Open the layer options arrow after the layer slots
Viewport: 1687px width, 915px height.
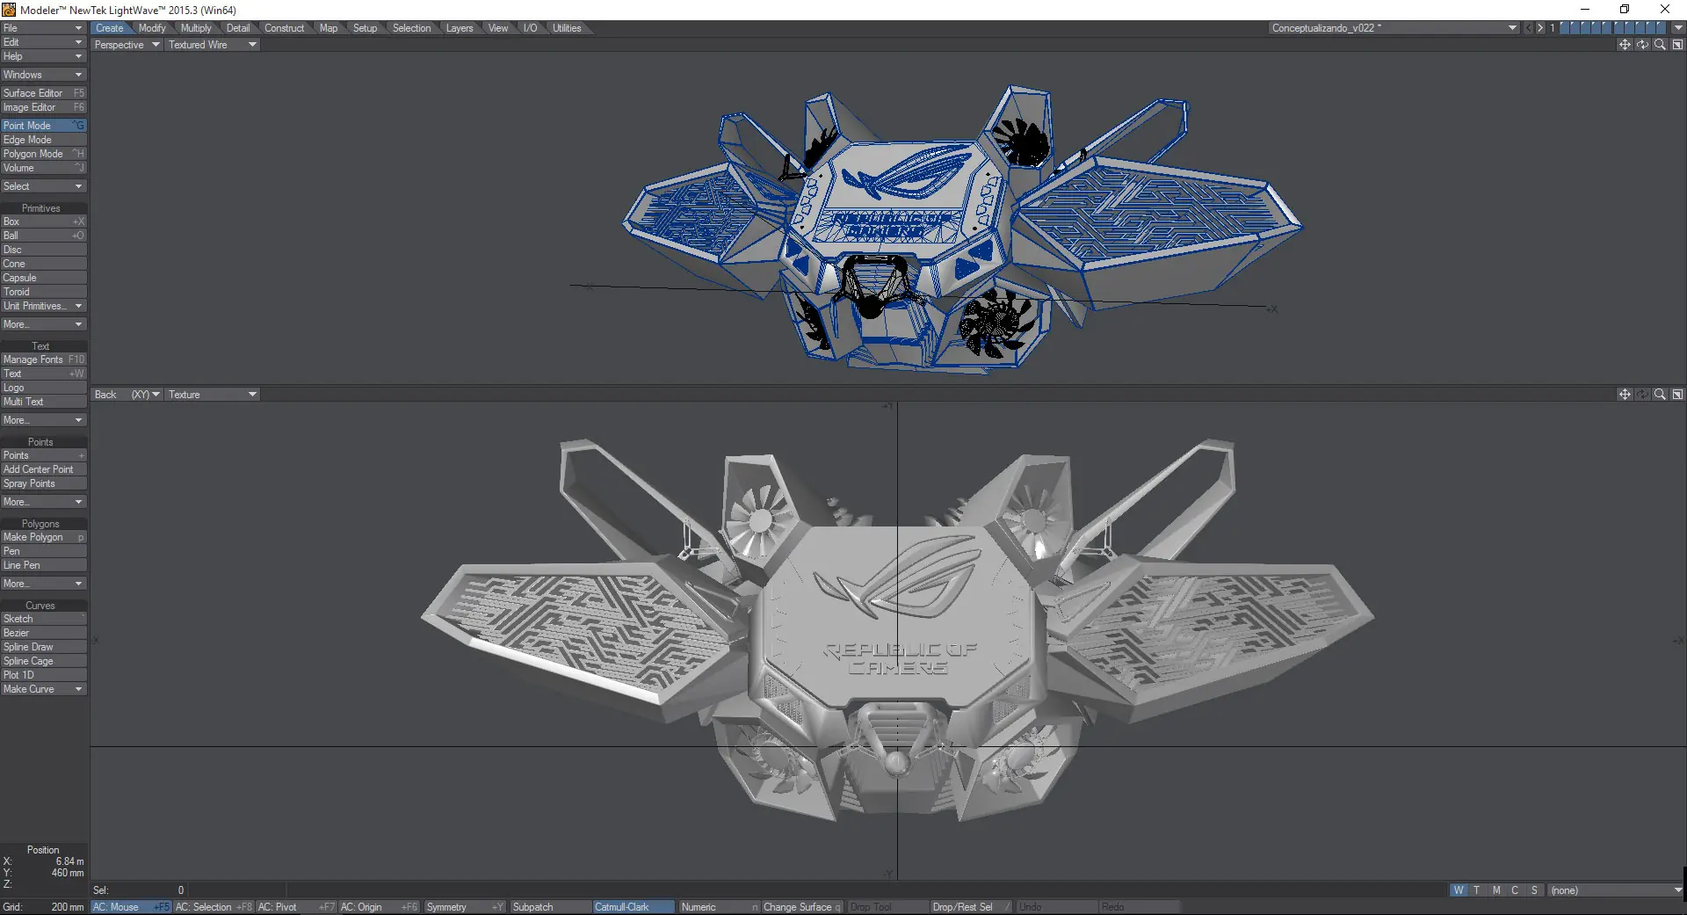coord(1678,28)
